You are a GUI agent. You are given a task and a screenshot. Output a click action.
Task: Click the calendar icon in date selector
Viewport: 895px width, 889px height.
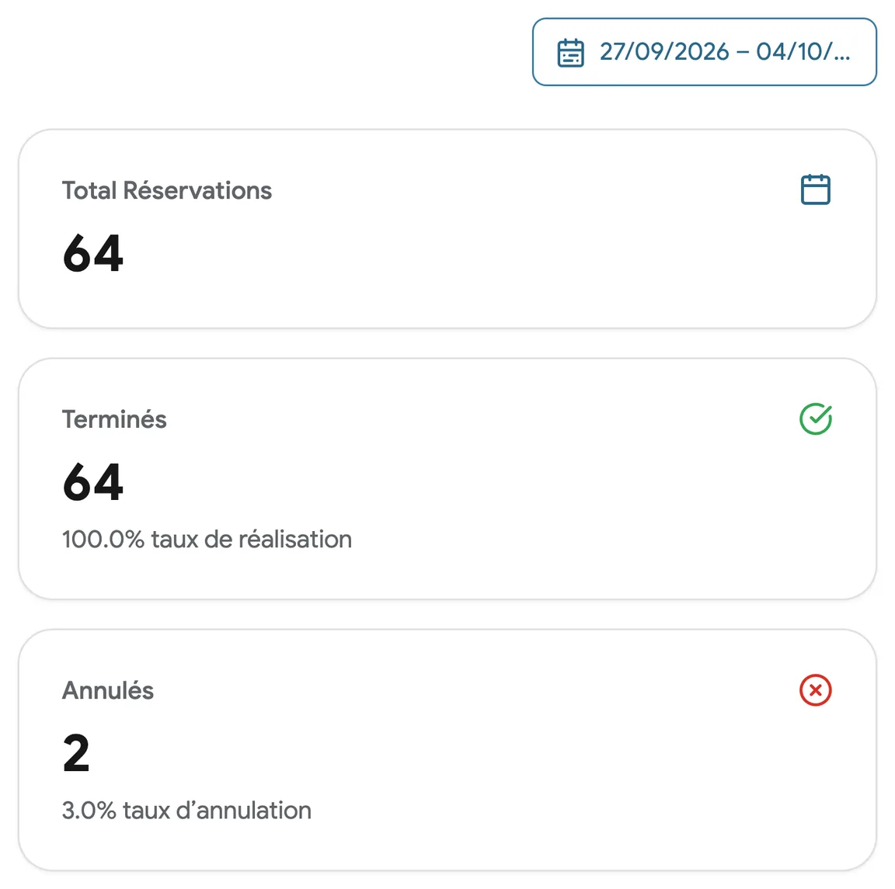pos(570,53)
